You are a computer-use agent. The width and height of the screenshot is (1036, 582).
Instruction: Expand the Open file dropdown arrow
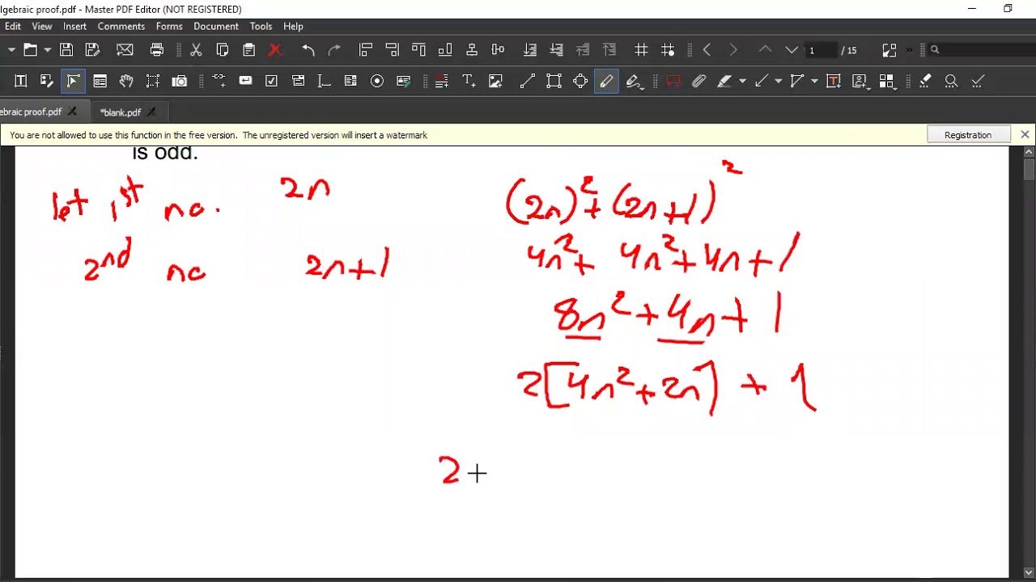point(48,50)
